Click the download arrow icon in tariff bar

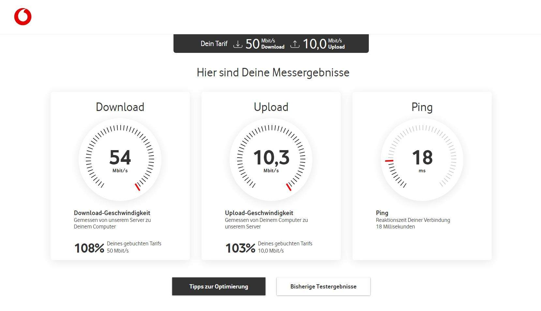click(x=238, y=43)
